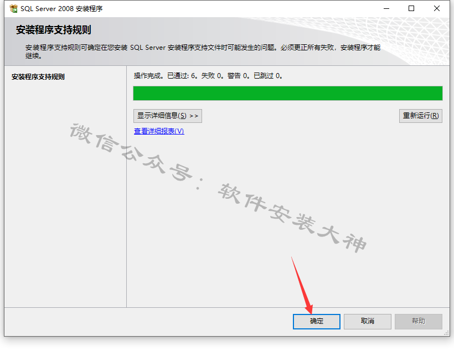This screenshot has width=454, height=356.
Task: Click the SQL Server 2008 安装程序 title text
Action: point(61,9)
